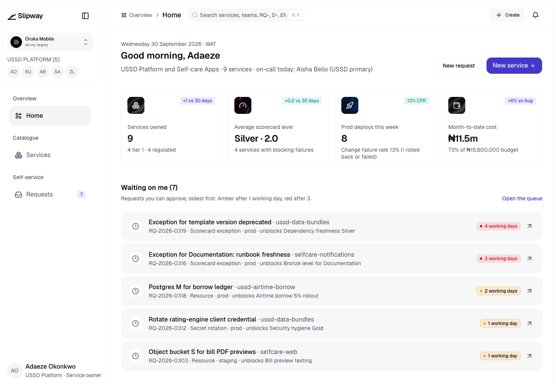Click the Slipway logo
This screenshot has width=556, height=386.
25,16
